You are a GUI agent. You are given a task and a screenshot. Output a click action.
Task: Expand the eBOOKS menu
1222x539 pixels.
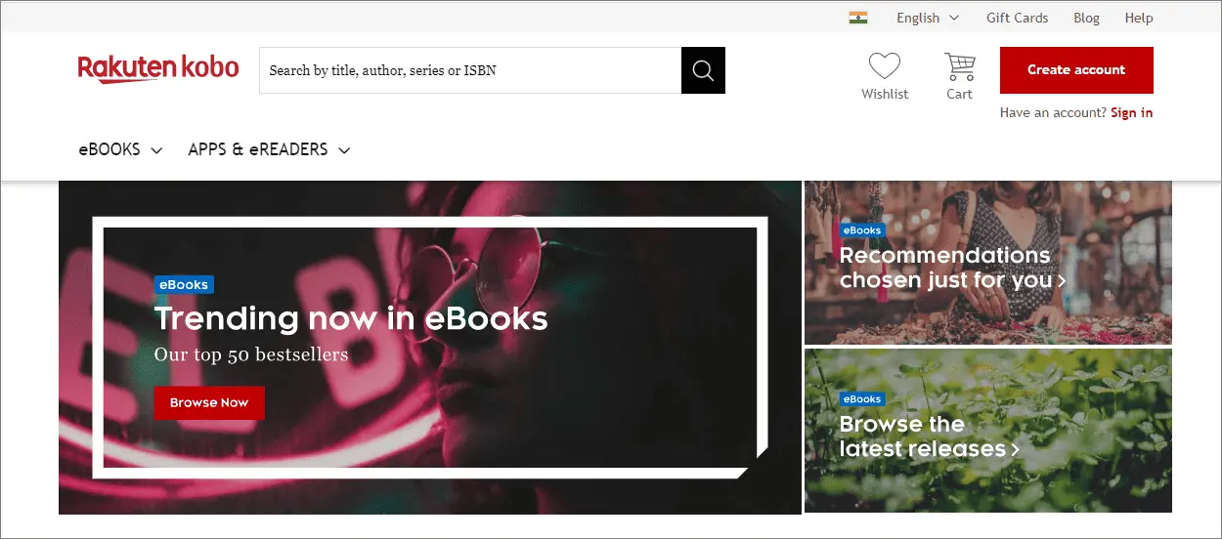click(x=120, y=149)
